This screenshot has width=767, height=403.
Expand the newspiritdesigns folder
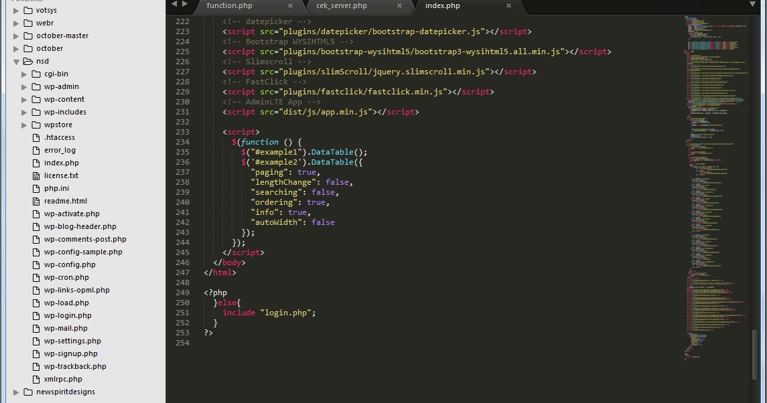click(15, 392)
